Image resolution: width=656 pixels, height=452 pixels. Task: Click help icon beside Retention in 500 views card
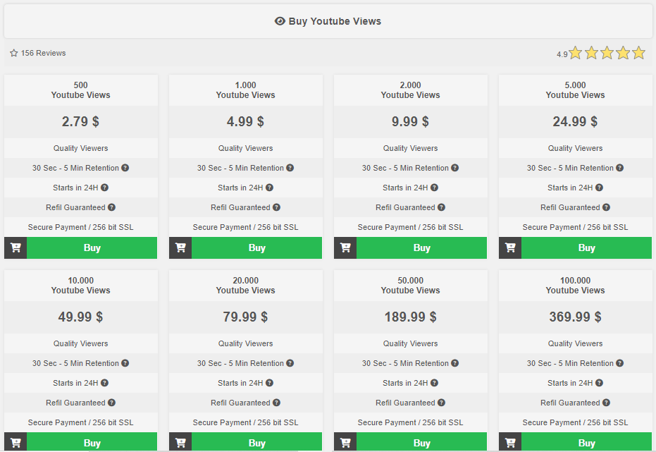[125, 168]
